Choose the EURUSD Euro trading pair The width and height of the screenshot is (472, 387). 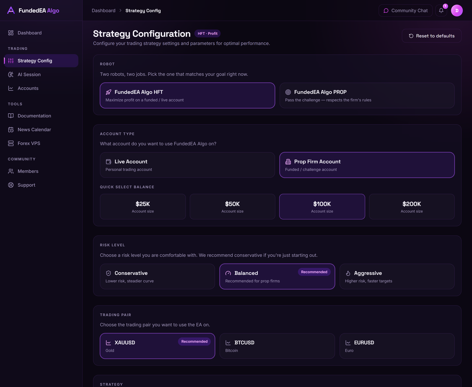tap(397, 346)
